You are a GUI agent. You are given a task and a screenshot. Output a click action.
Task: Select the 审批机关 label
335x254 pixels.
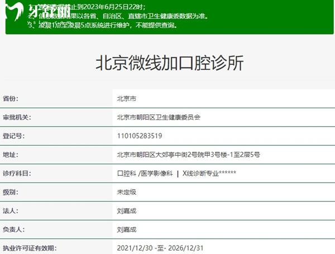[x=17, y=117]
